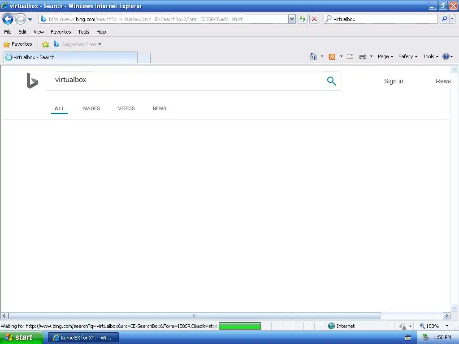
Task: Open Suggested Sites dropdown
Action: tap(78, 44)
